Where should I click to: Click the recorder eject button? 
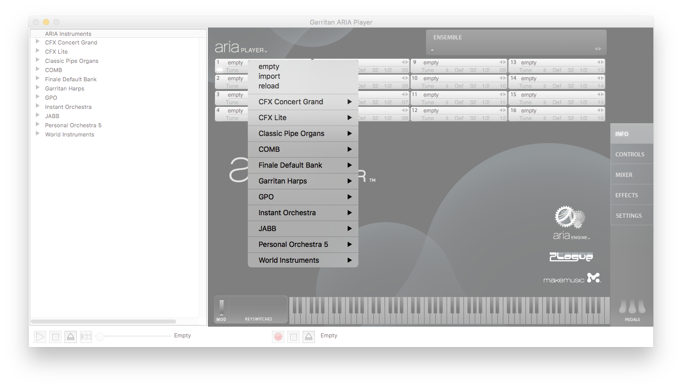[308, 336]
